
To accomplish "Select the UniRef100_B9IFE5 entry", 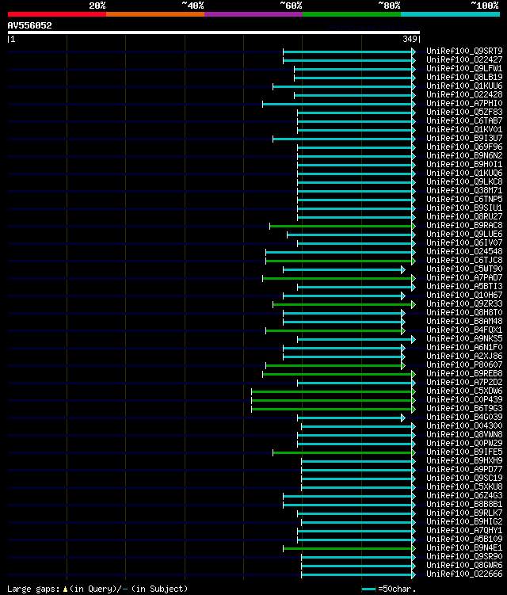I will (x=464, y=452).
